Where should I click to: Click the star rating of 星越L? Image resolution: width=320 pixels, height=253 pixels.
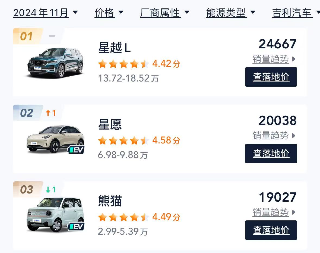[x=123, y=64]
